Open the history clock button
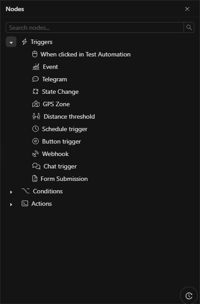This screenshot has height=304, width=200. click(x=189, y=296)
